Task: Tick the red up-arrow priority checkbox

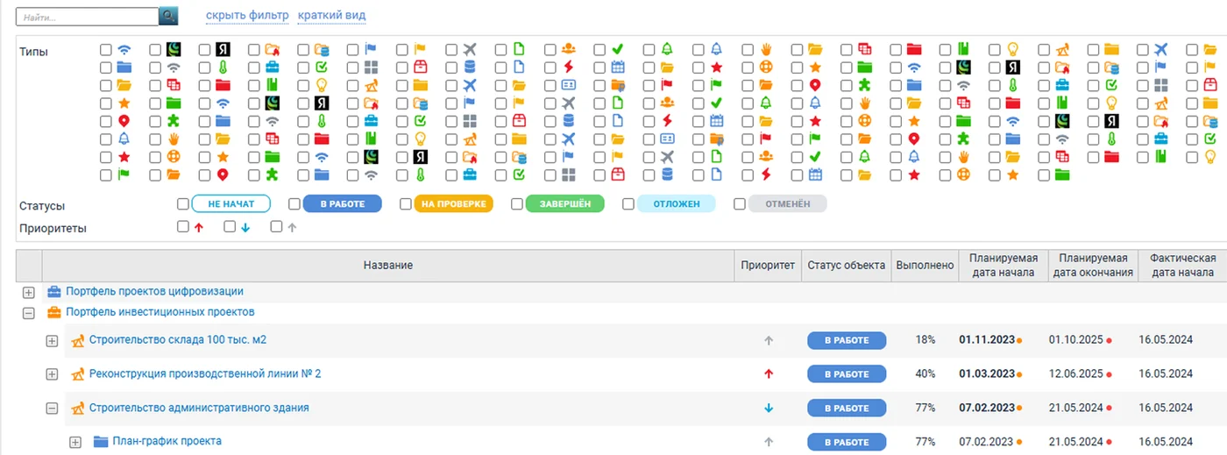Action: point(183,226)
